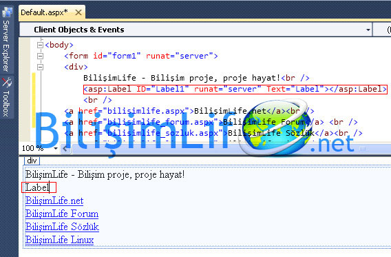The width and height of the screenshot is (391, 257).
Task: Click the BilişimLife Forum link
Action: [x=62, y=214]
